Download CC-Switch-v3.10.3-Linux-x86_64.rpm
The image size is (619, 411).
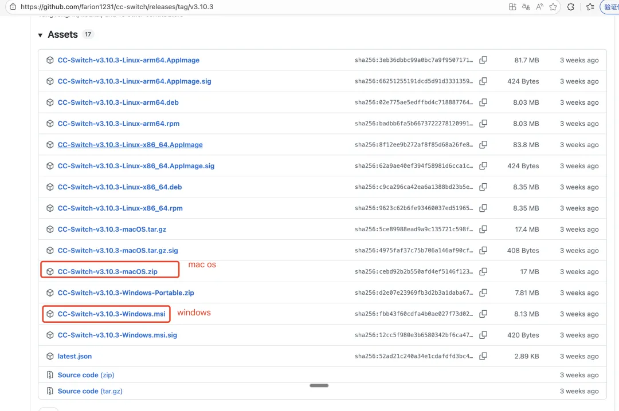click(120, 208)
